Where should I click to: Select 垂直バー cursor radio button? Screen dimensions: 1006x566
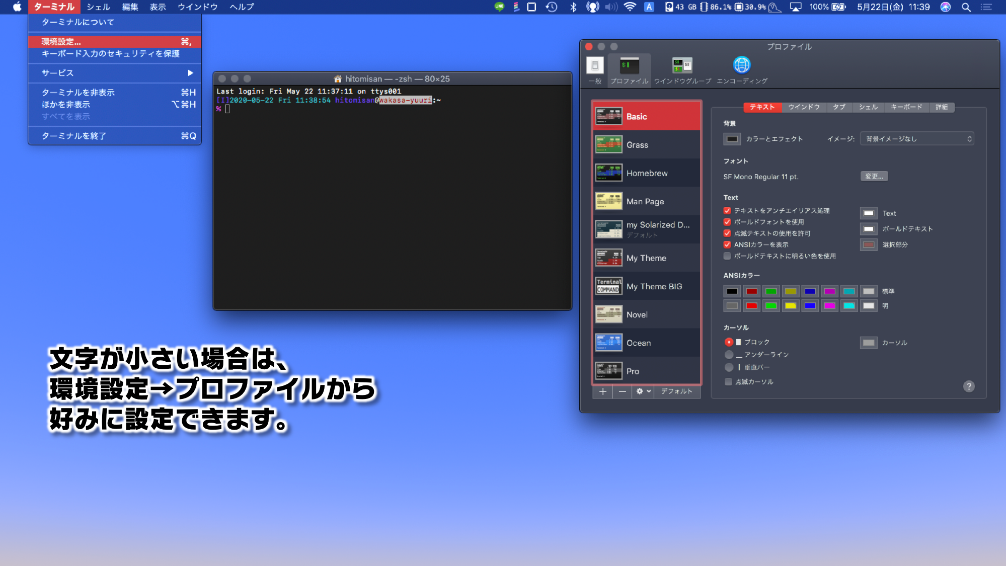click(x=729, y=367)
